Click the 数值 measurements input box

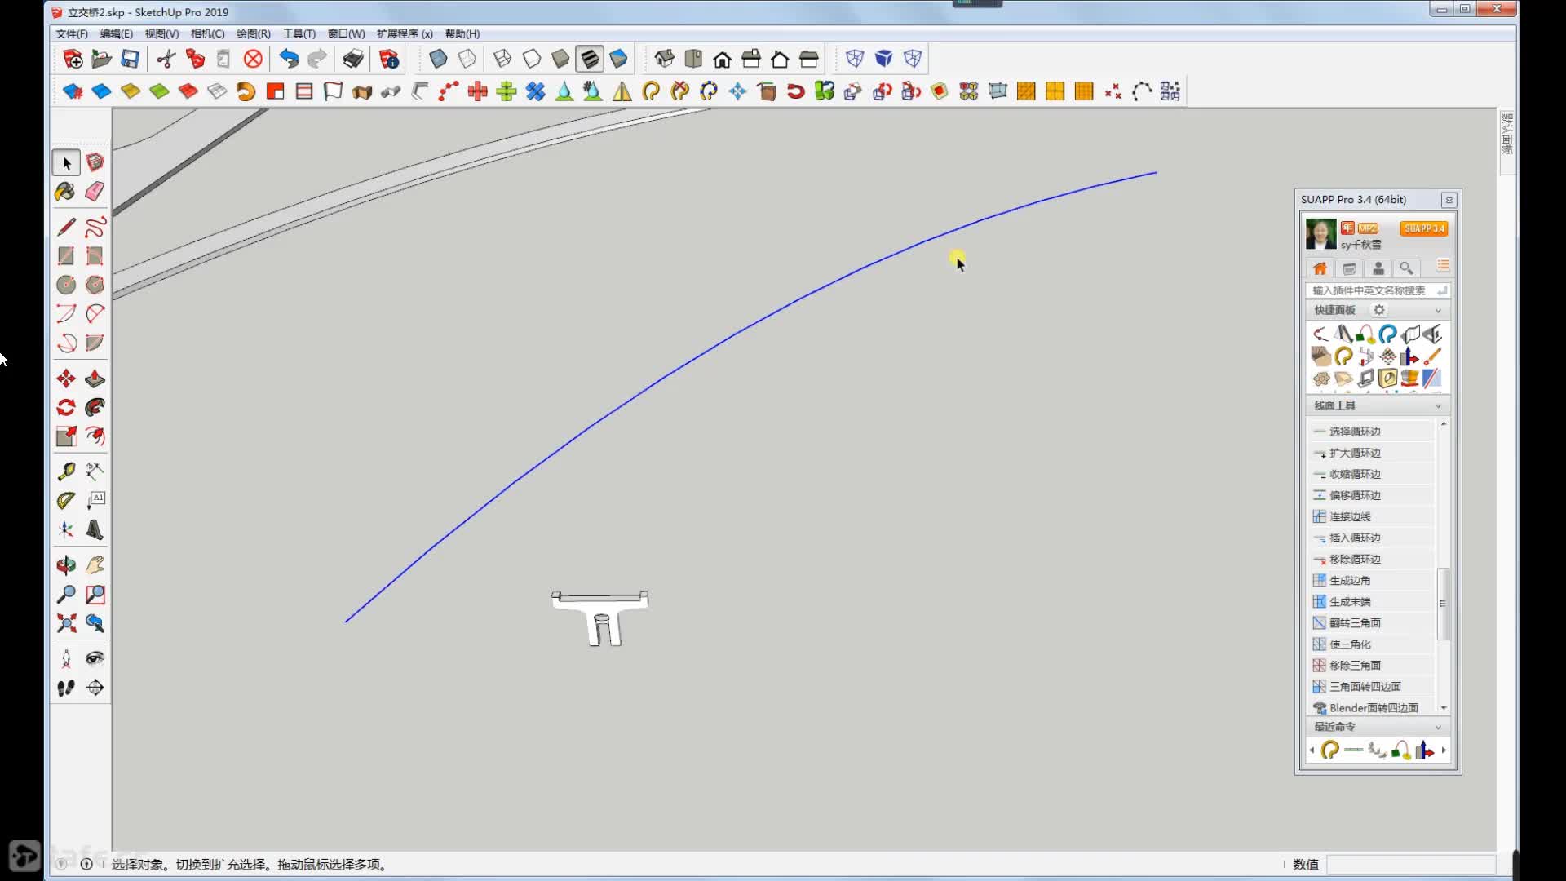click(1410, 865)
